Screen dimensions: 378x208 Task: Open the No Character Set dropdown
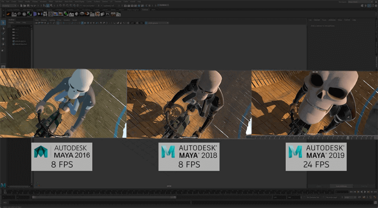point(313,197)
